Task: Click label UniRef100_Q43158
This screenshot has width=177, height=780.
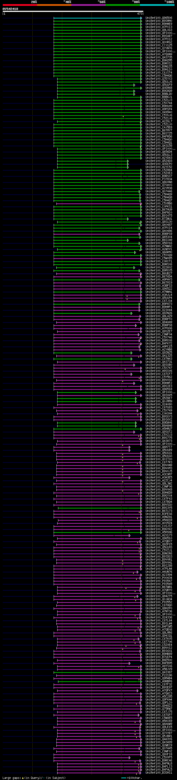Action: pyautogui.click(x=159, y=146)
